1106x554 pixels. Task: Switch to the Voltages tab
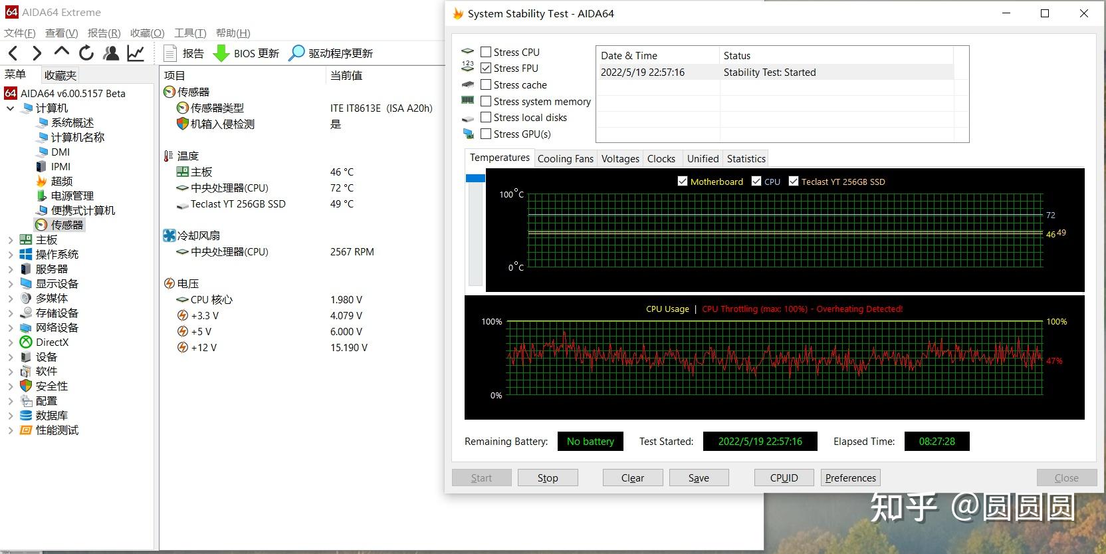coord(620,158)
